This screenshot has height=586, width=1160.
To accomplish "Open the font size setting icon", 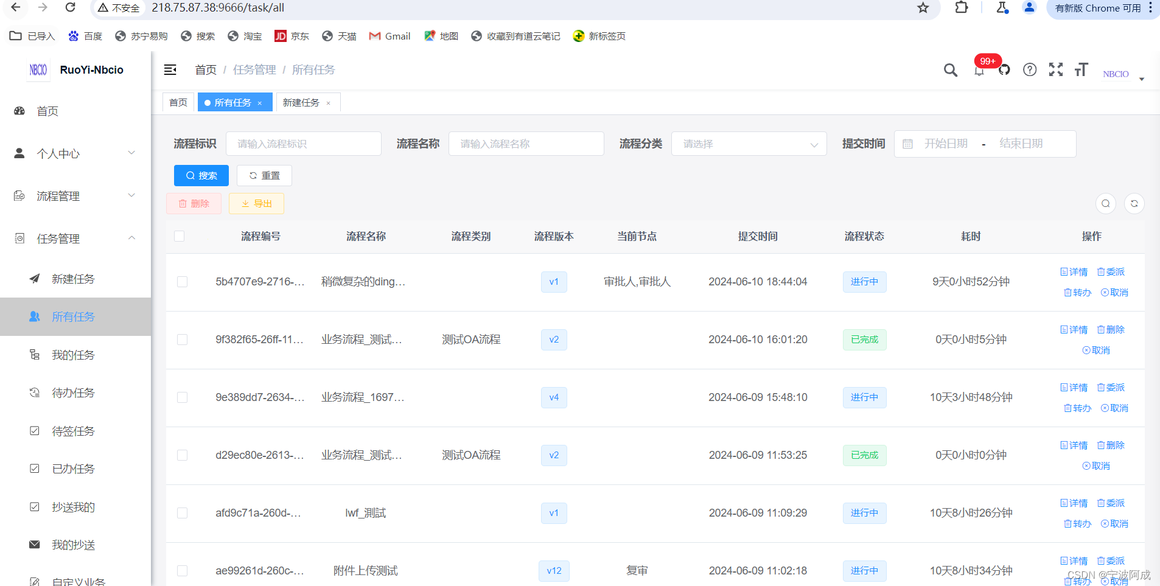I will click(1081, 70).
